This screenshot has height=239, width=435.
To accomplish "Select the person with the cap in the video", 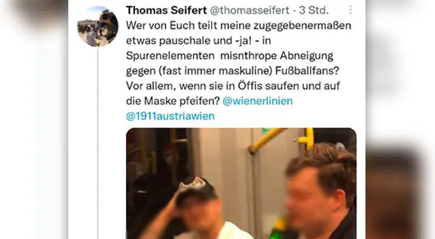I will (x=200, y=209).
